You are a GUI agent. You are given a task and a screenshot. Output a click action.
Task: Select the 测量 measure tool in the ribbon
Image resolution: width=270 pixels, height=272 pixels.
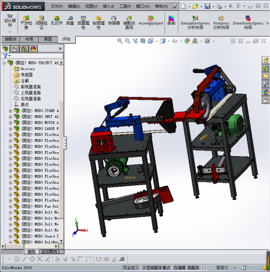click(x=70, y=20)
